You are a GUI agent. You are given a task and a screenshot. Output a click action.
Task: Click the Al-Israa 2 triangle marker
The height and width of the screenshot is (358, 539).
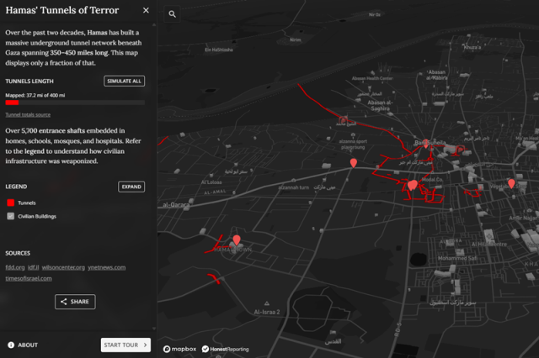tap(267, 303)
